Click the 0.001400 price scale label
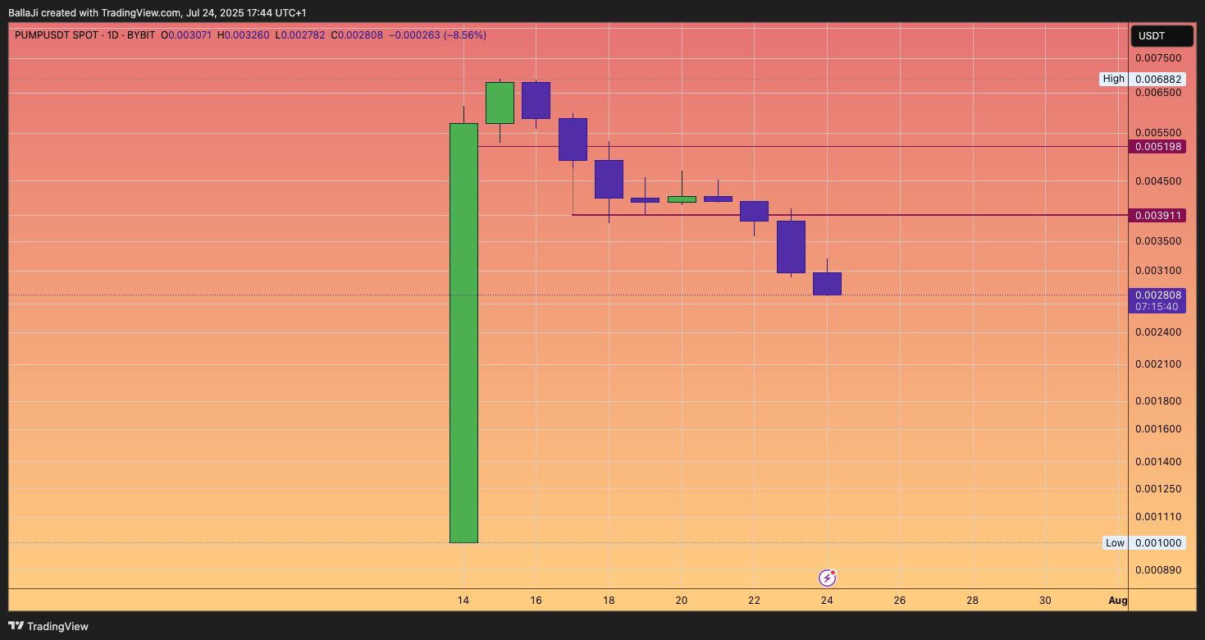Screen dimensions: 1205x640 tap(1158, 462)
